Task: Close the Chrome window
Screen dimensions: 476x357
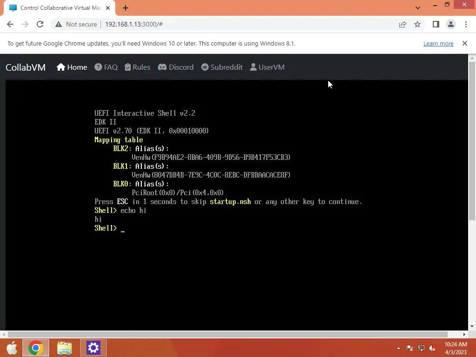Action: (464, 5)
